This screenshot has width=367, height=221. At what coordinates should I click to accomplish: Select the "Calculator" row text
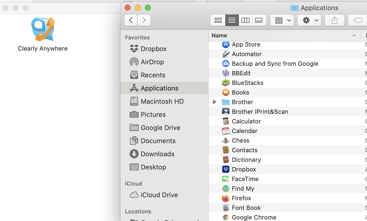246,121
